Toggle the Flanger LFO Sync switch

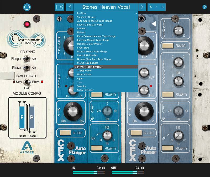click(x=27, y=59)
